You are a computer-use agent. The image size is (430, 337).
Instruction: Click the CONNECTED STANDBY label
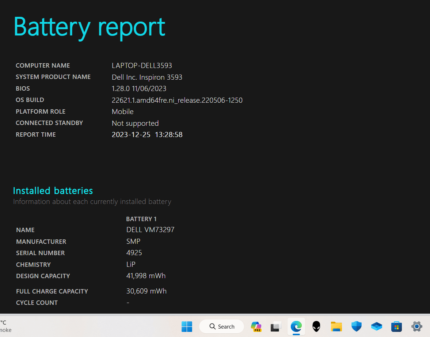click(x=49, y=123)
